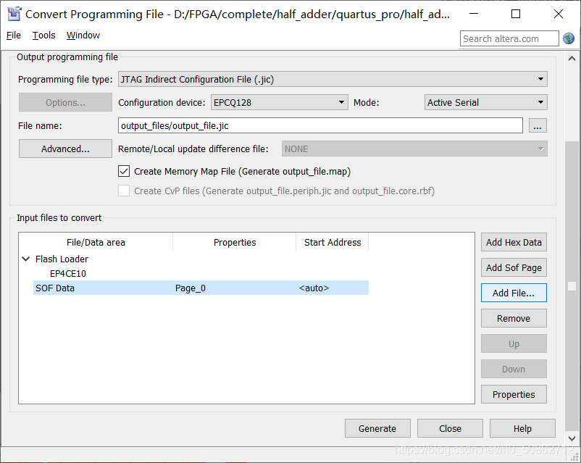Click the vertical scrollbar down arrow
Viewport: 581px width, 463px height.
click(572, 438)
